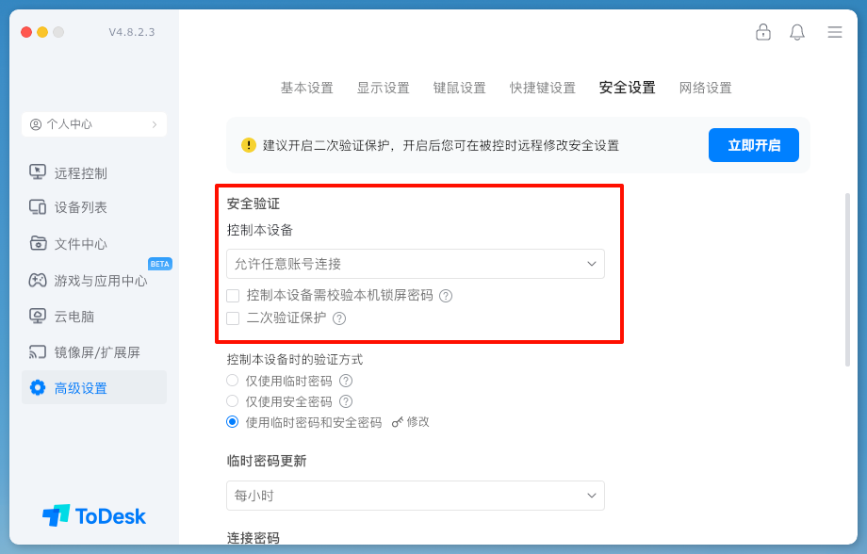Click the 立即开启 button
This screenshot has width=867, height=554.
coord(754,145)
